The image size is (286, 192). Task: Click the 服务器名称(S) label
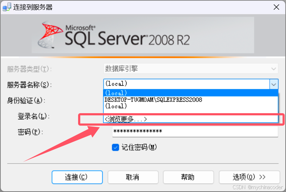29,85
